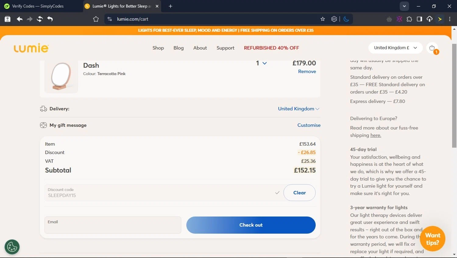Click the Dash product thumbnail
The image size is (457, 258).
coord(61,76)
